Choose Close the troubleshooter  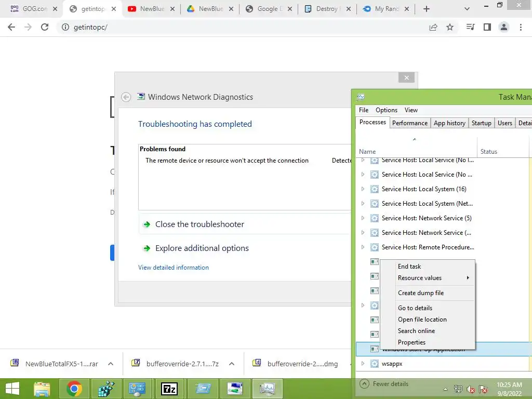pos(199,224)
